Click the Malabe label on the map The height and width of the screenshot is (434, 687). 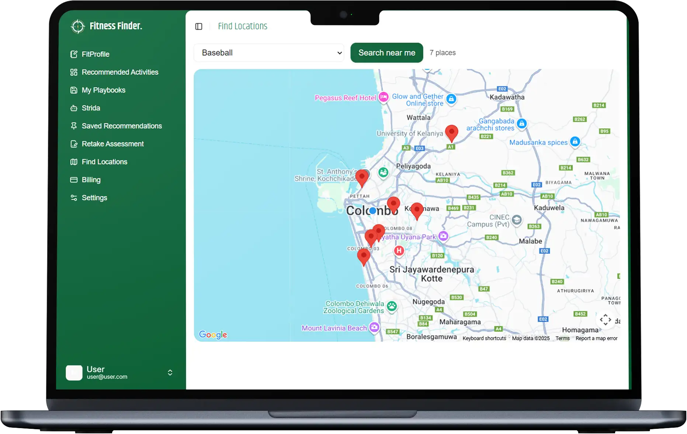click(x=530, y=242)
